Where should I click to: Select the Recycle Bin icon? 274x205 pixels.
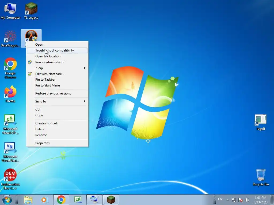[x=261, y=177]
